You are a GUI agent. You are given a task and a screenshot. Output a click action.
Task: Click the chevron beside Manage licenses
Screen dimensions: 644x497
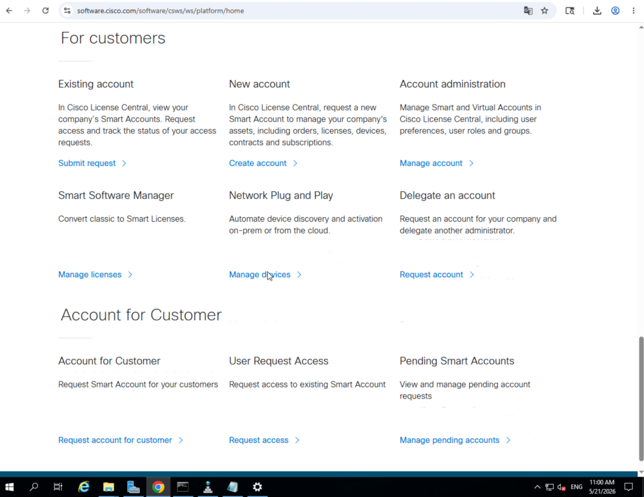tap(130, 275)
